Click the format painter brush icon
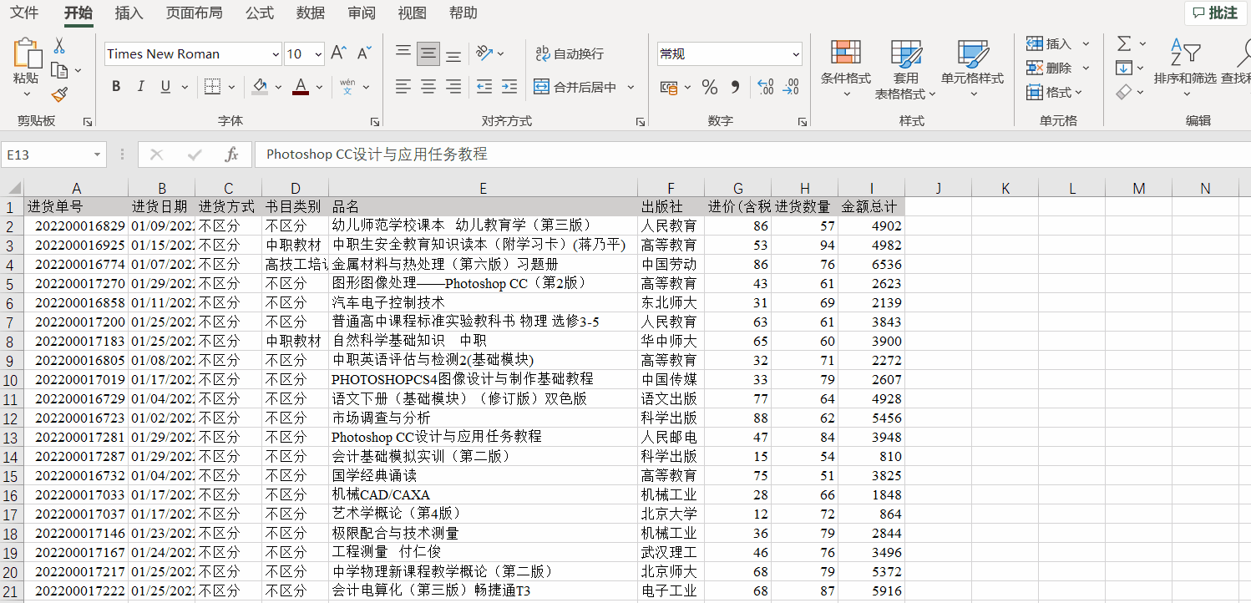Screen dimensions: 1251x603 (x=61, y=94)
